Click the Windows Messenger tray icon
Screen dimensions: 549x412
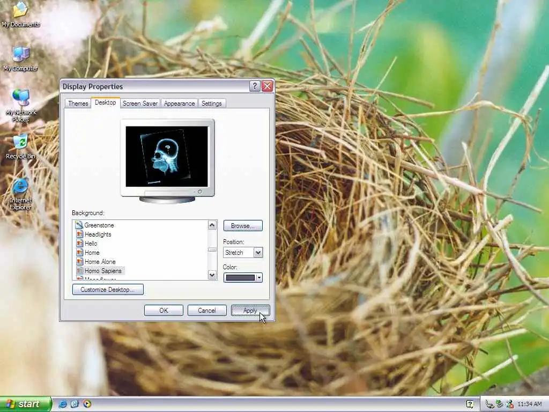tap(510, 404)
